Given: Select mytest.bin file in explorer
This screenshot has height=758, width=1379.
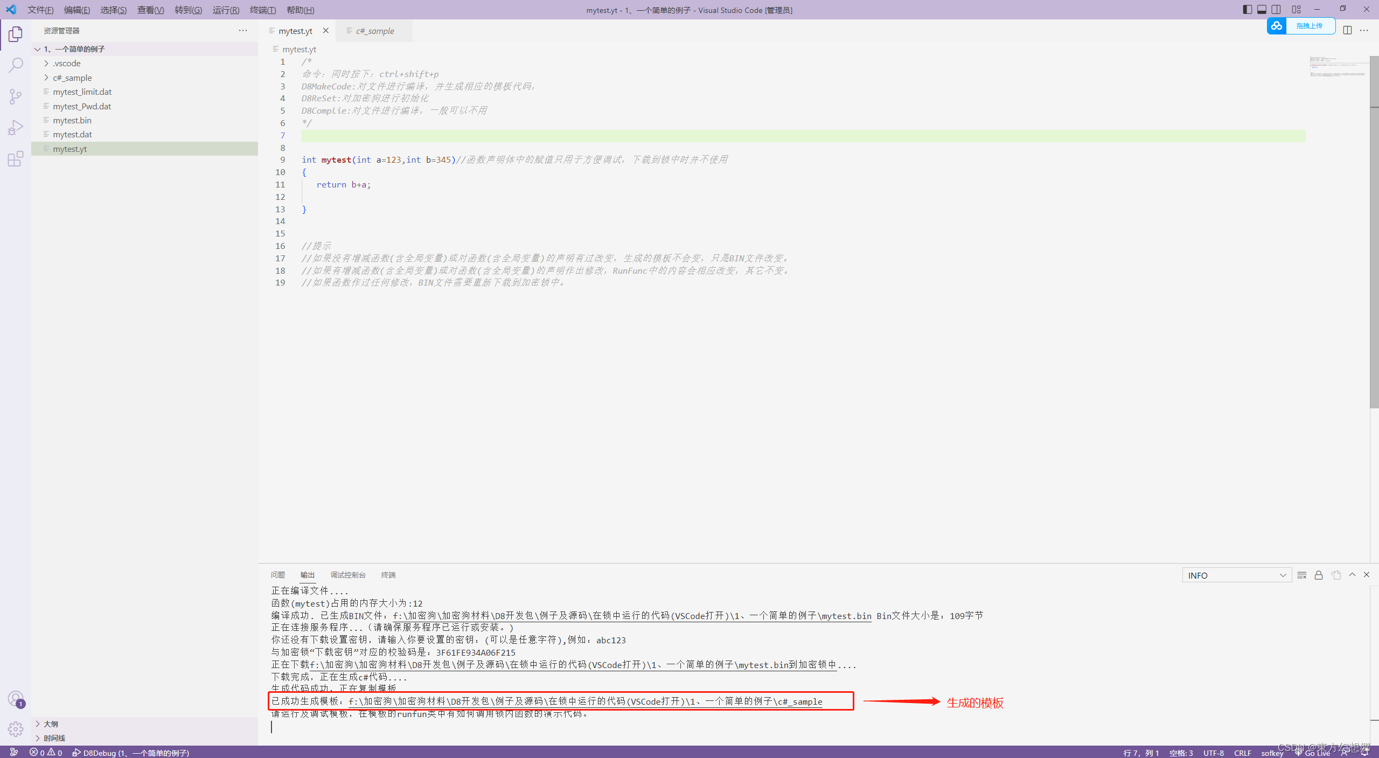Looking at the screenshot, I should 144,120.
